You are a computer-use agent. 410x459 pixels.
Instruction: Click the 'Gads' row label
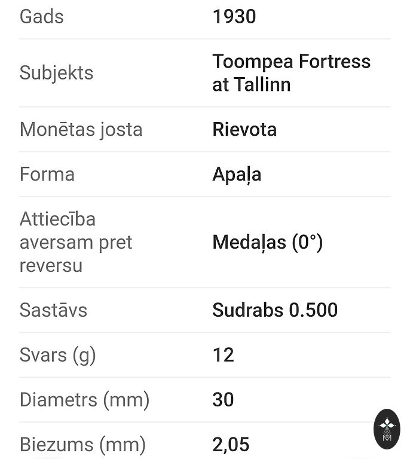42,17
